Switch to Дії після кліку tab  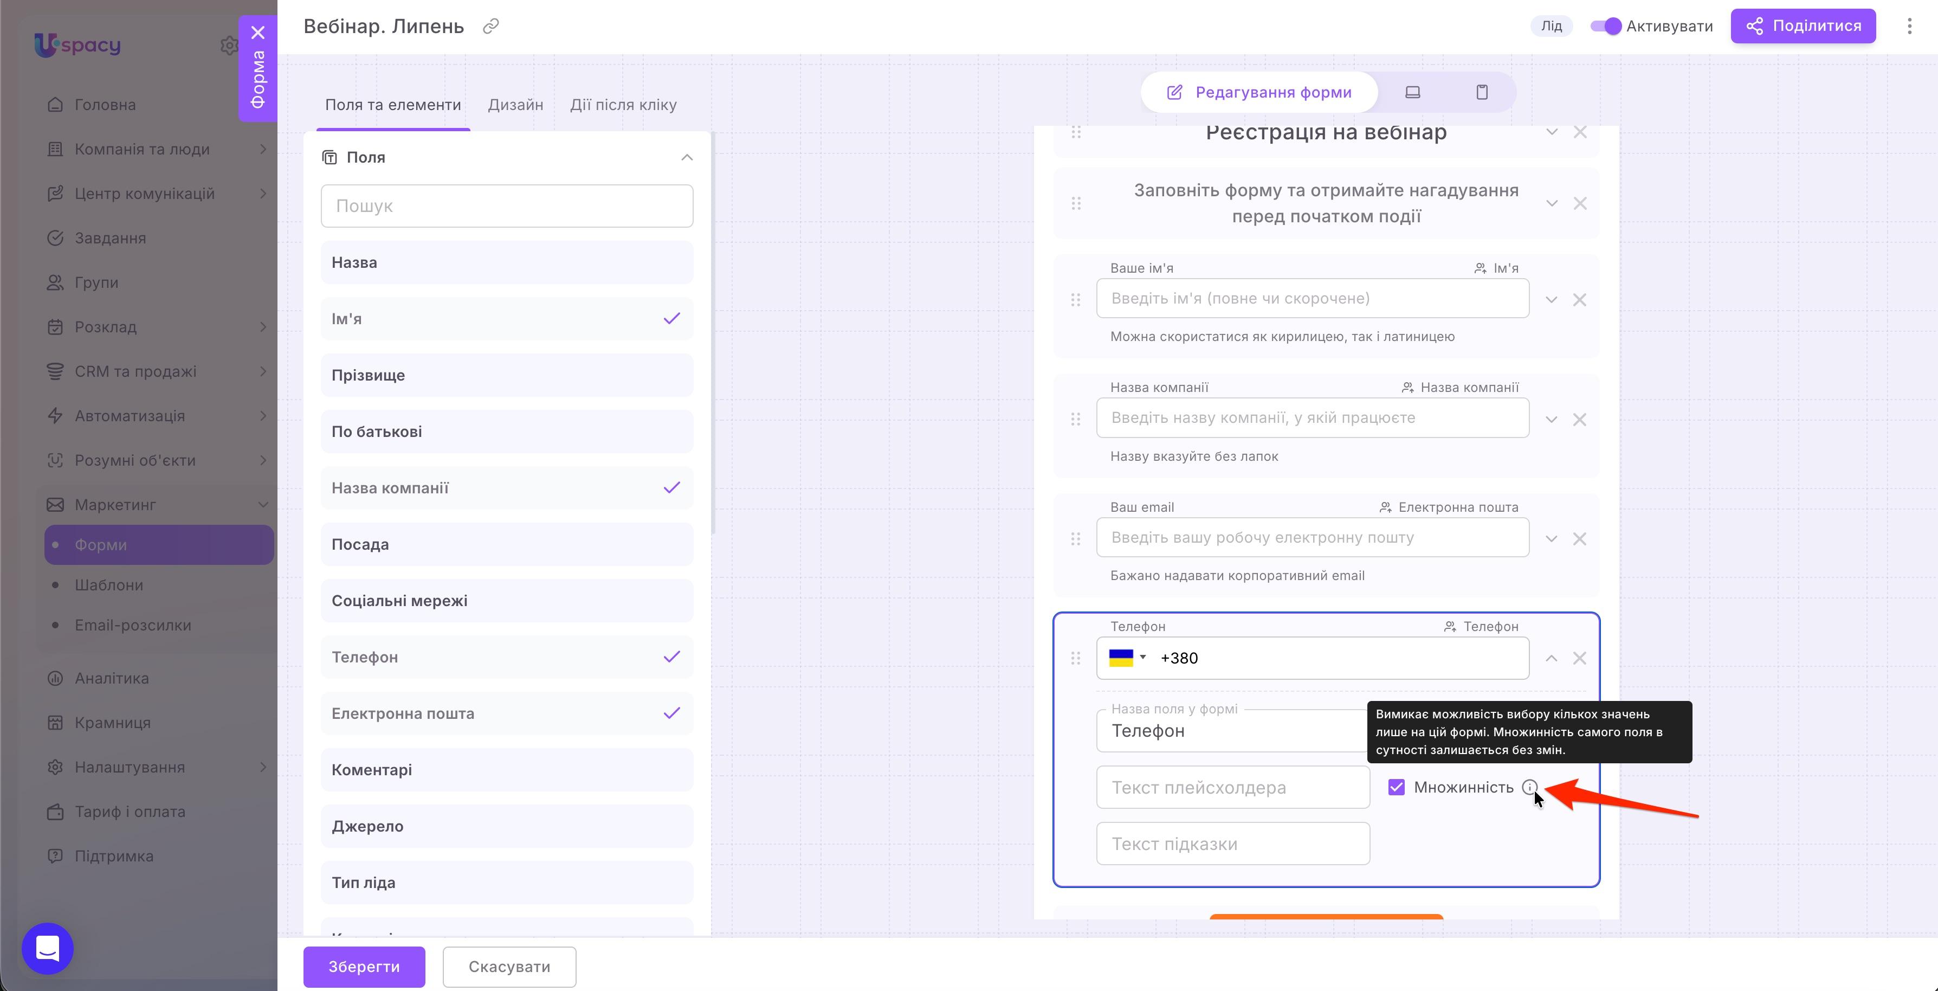[623, 105]
